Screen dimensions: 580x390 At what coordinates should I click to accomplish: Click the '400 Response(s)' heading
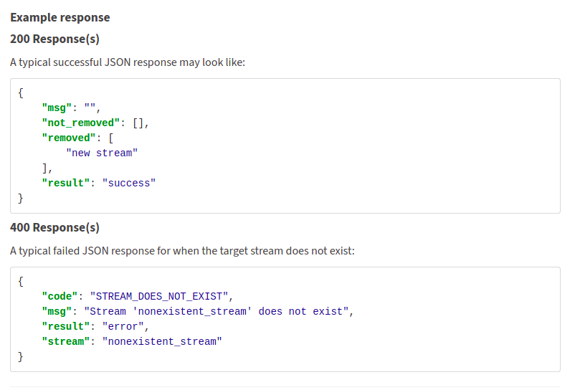(x=54, y=227)
